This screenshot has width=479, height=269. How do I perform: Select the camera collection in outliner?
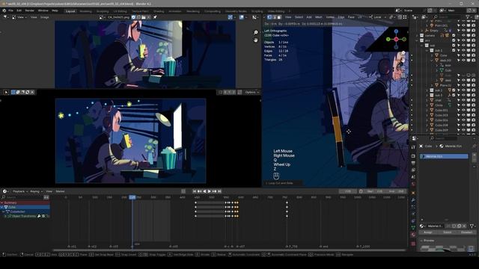tap(430, 35)
